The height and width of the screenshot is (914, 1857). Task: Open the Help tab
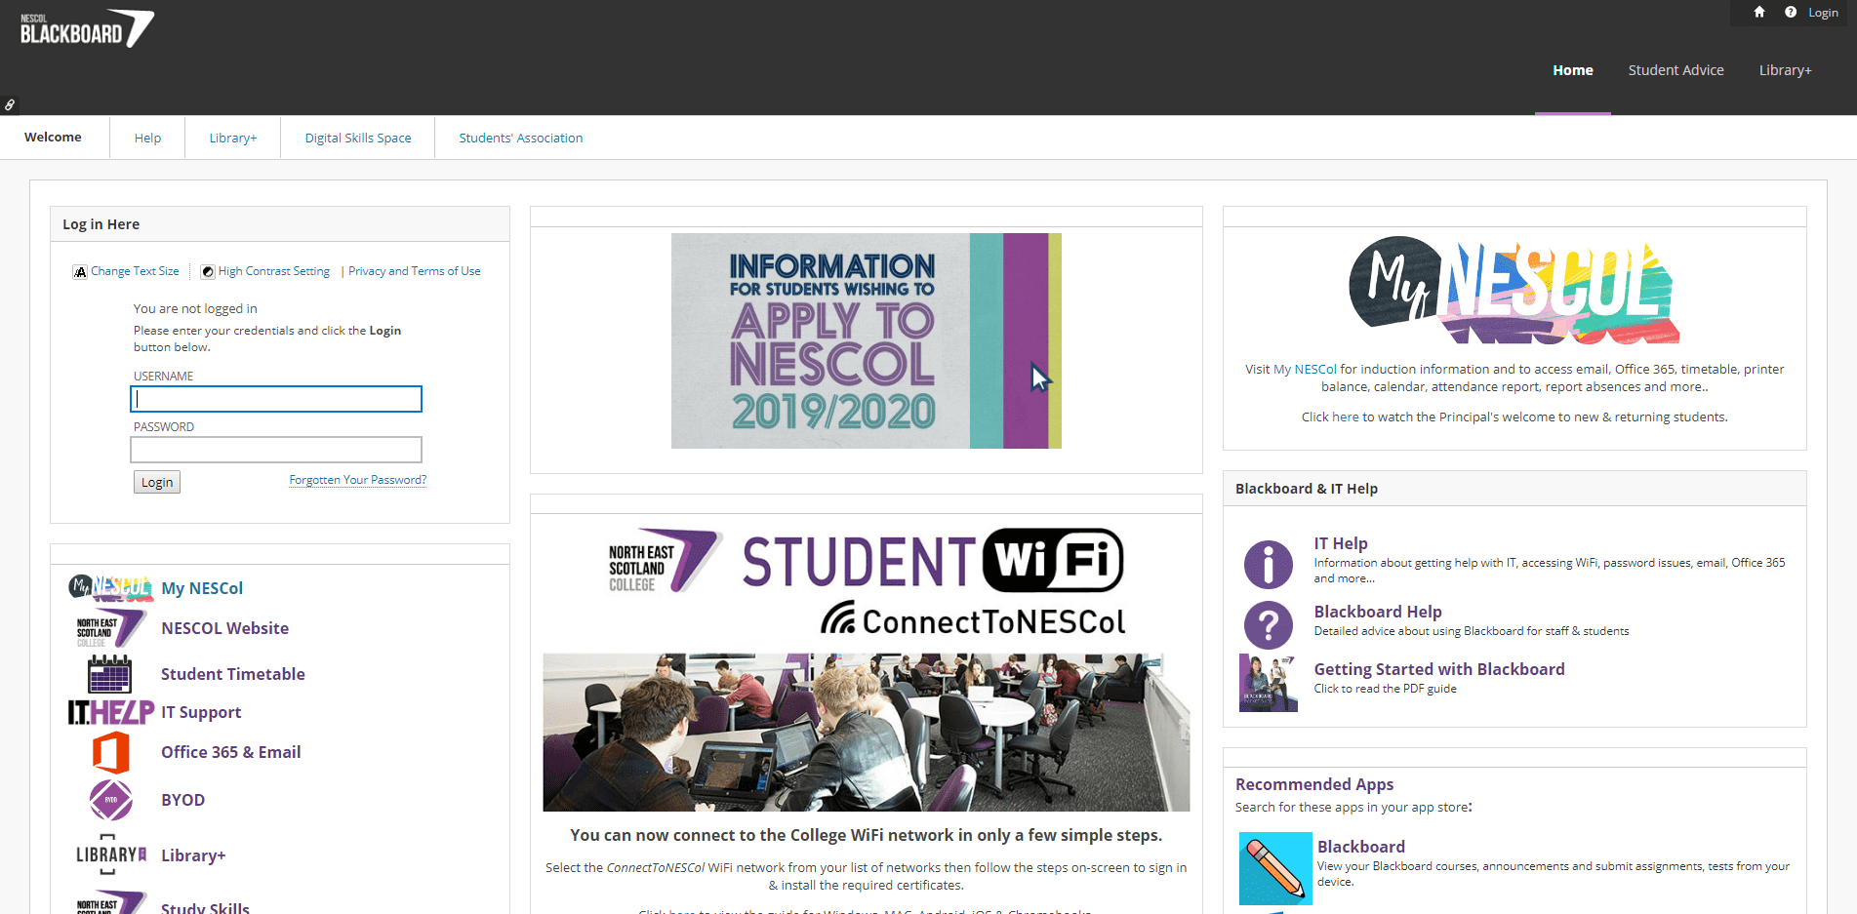[x=147, y=138]
